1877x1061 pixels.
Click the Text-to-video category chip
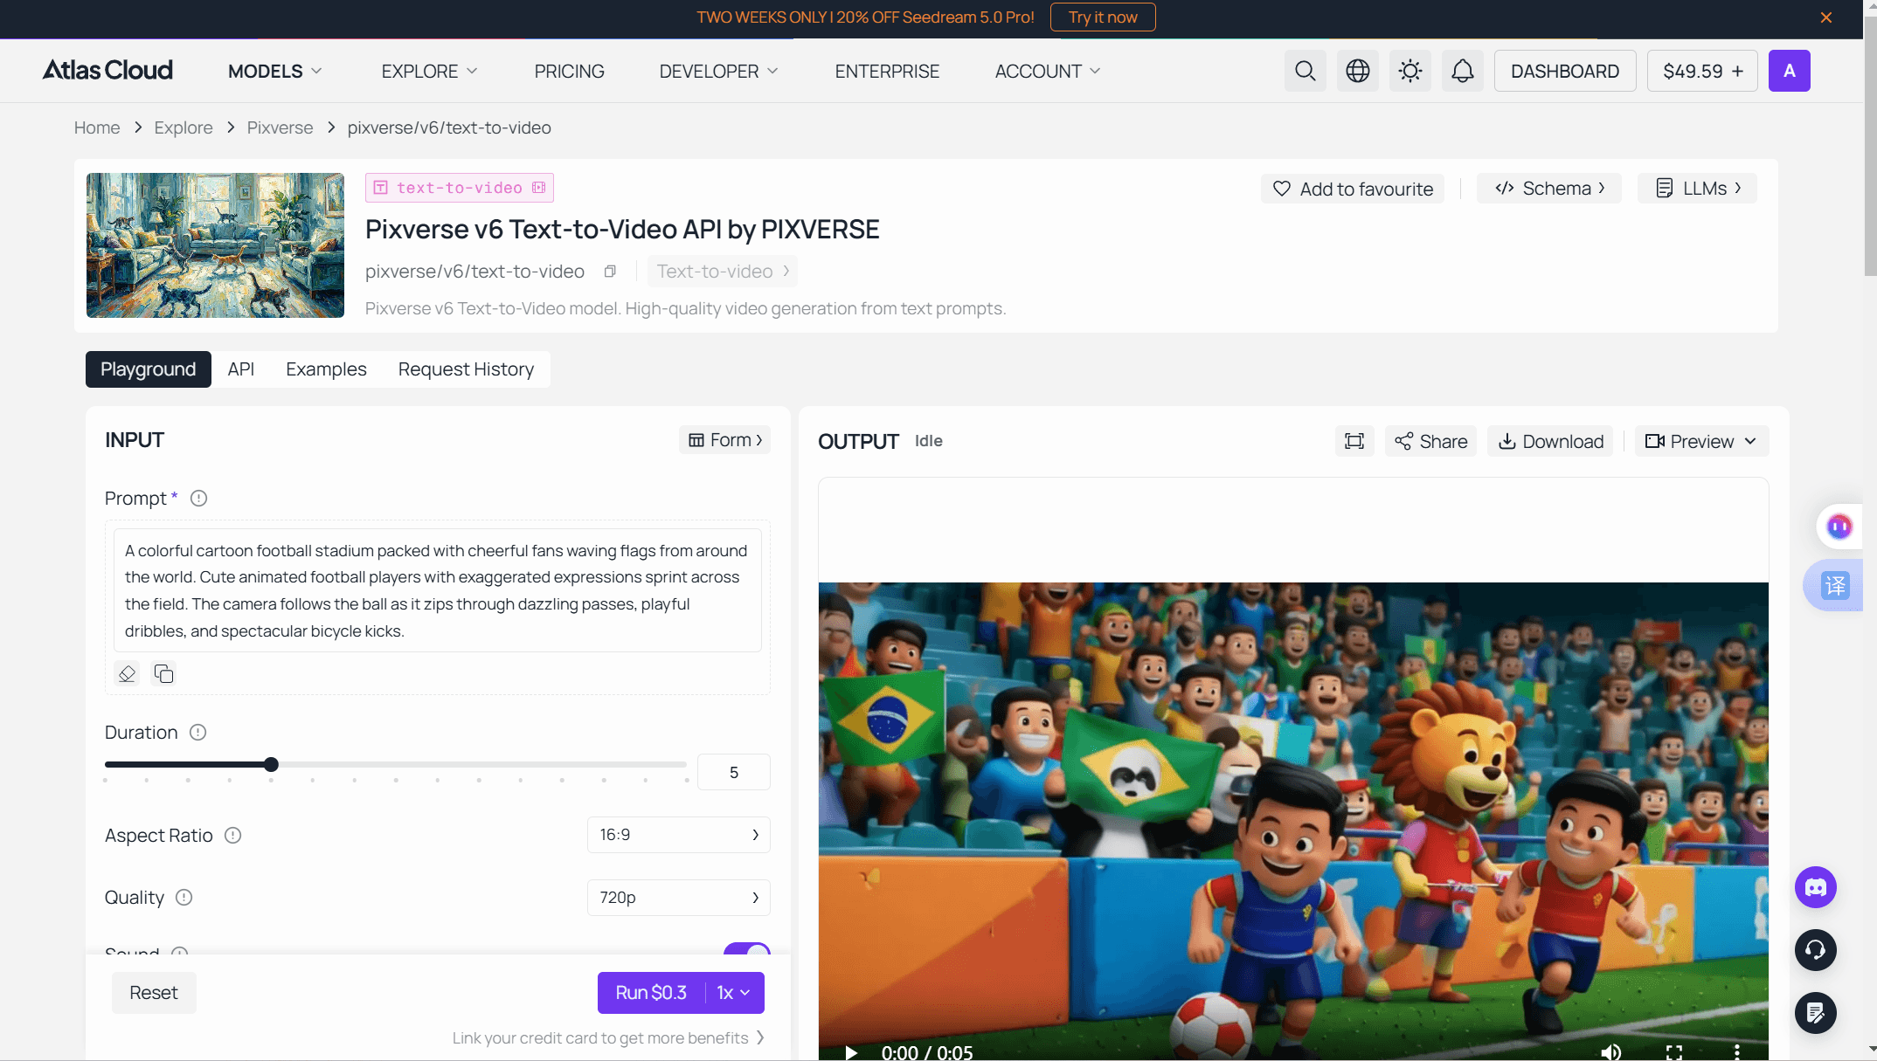(x=723, y=272)
